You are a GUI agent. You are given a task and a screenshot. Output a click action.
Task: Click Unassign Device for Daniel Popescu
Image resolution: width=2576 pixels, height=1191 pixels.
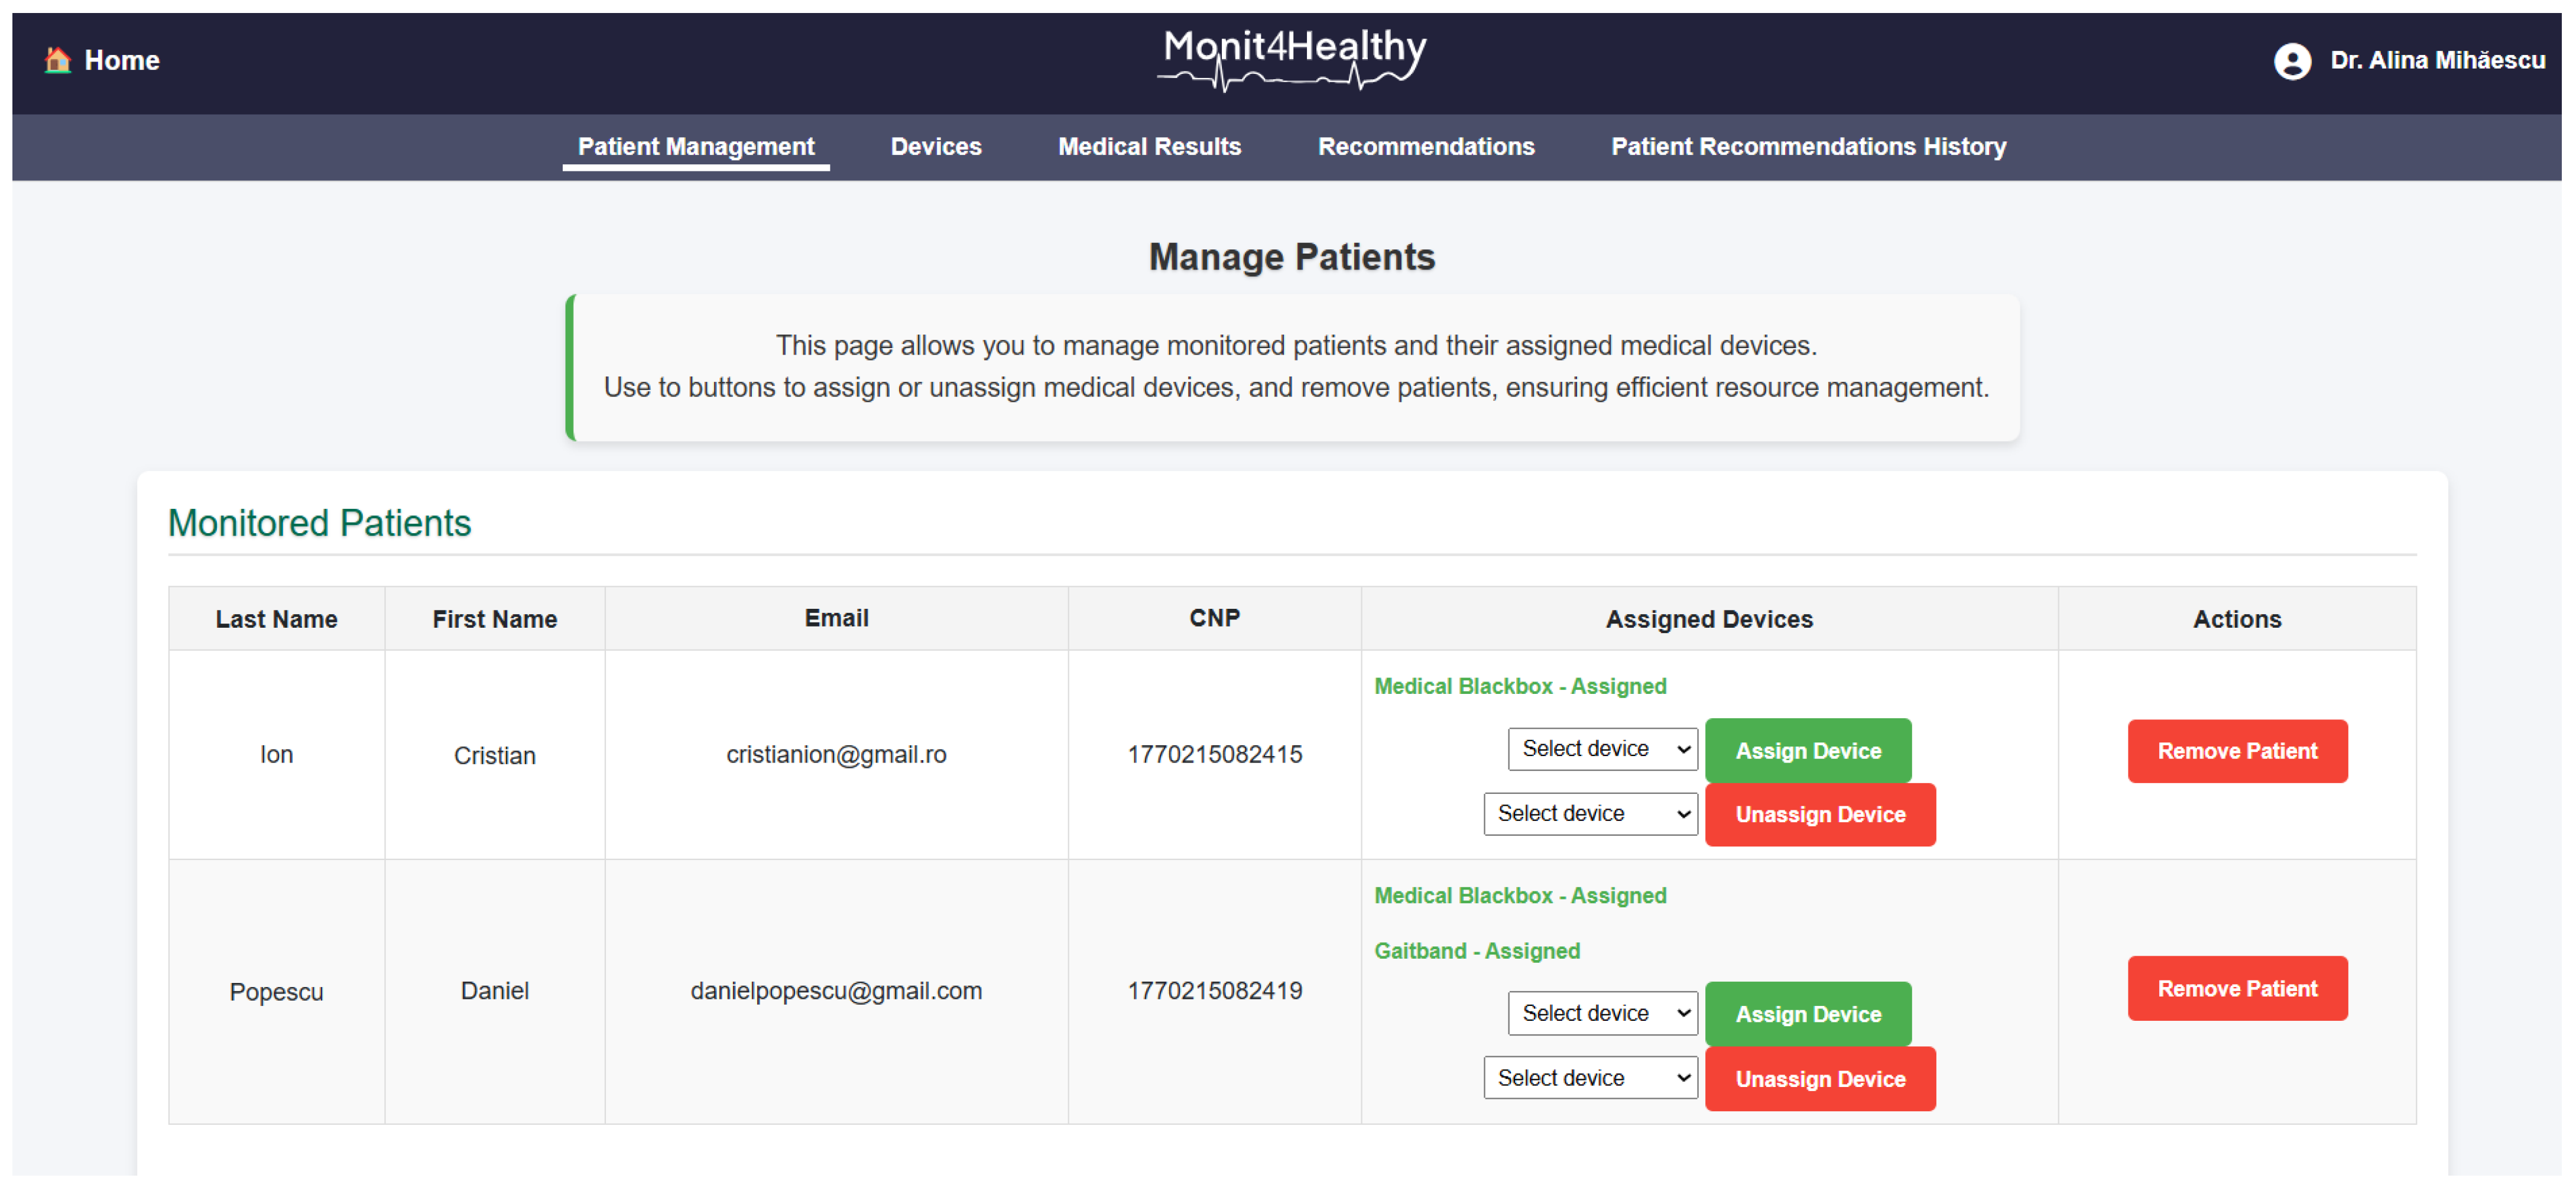[x=1819, y=1079]
